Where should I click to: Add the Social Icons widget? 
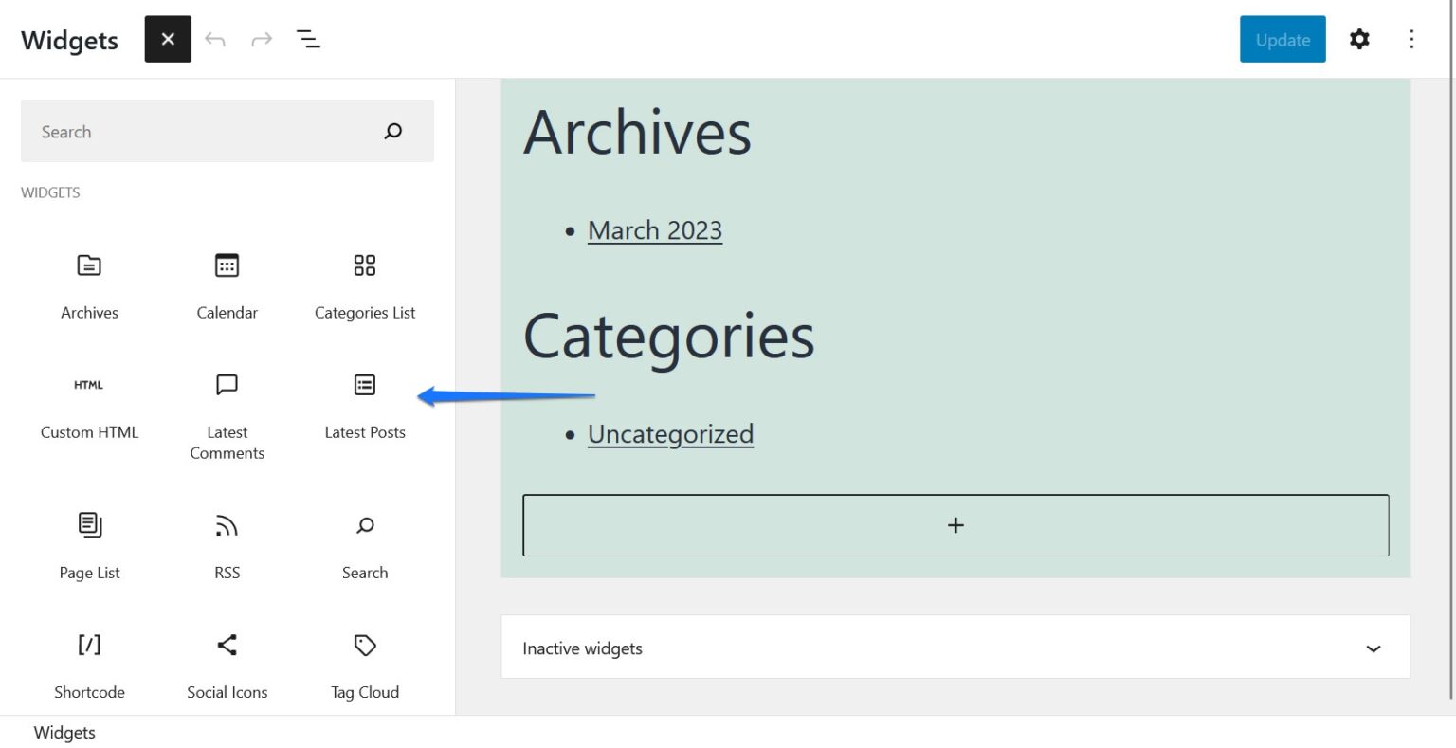pyautogui.click(x=227, y=664)
